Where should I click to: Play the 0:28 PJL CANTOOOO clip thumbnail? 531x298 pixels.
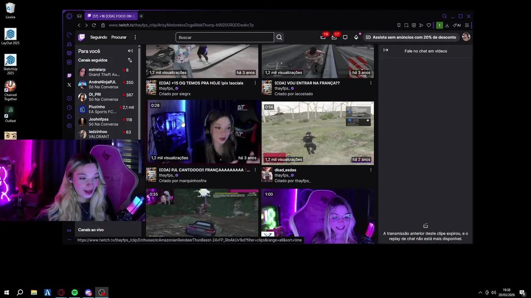[204, 132]
